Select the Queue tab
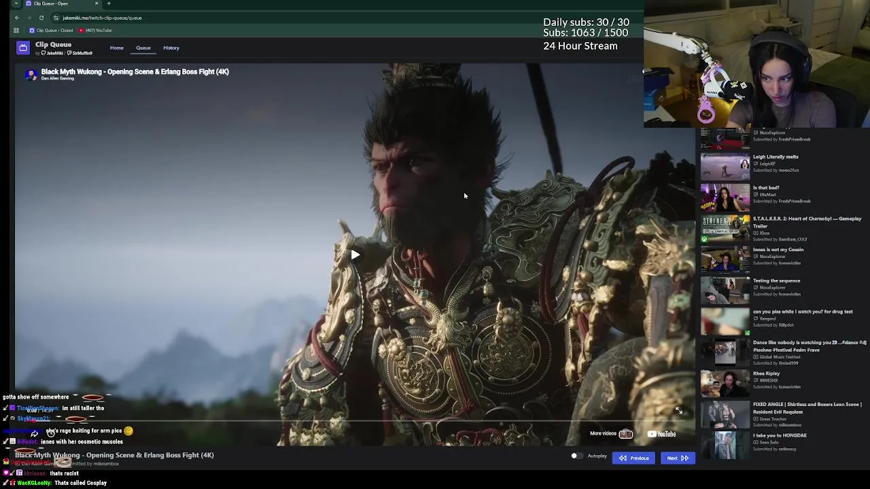Screen dimensions: 870x489 143,48
